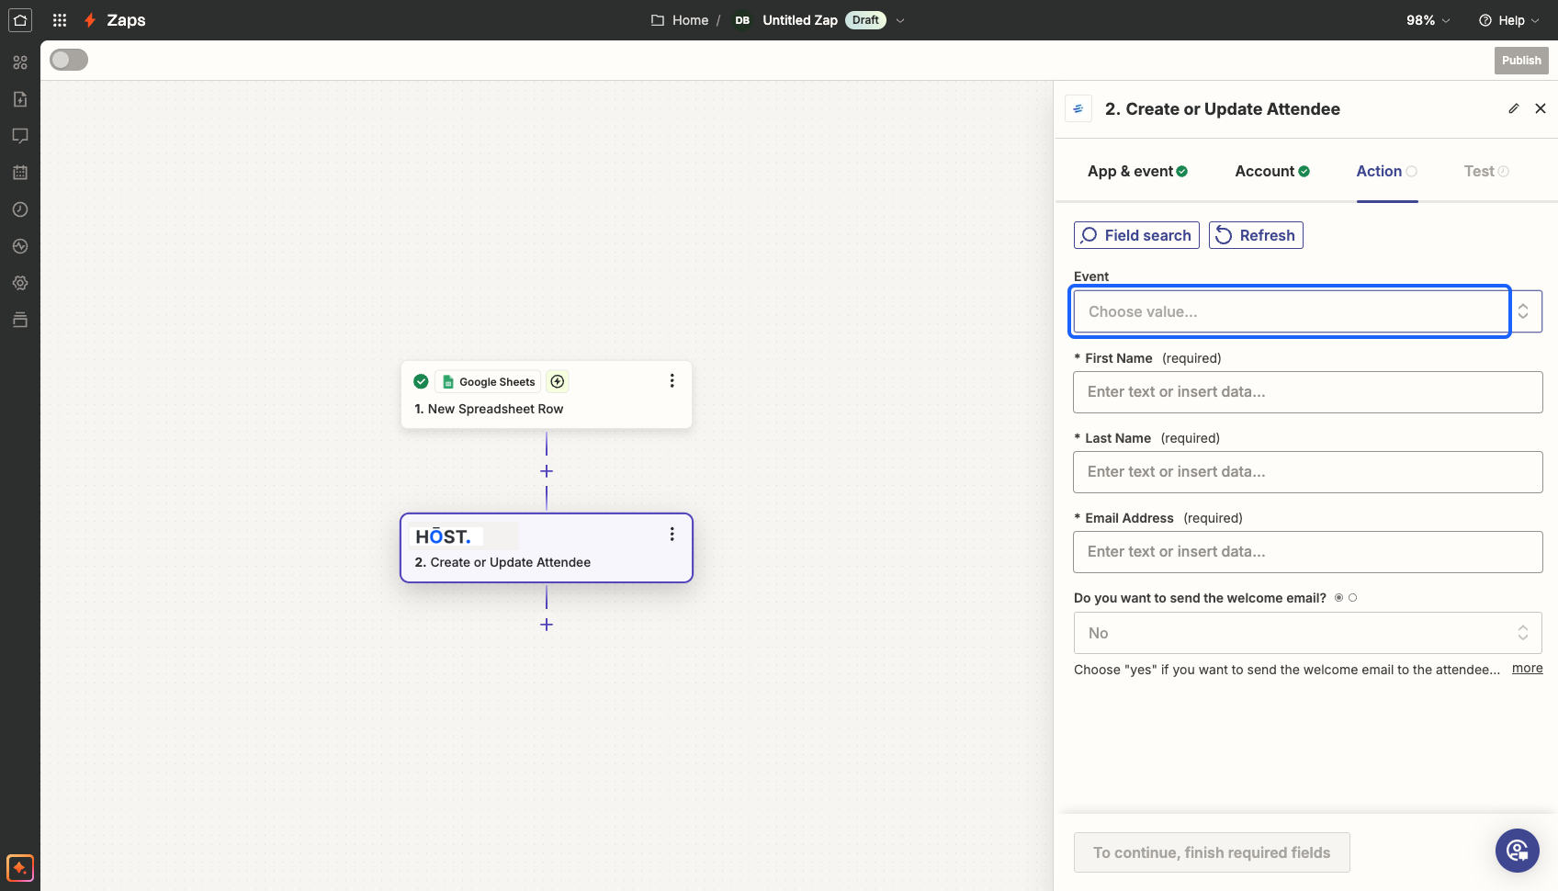Screen dimensions: 1558x891
Task: Click the Draft status badge
Action: 865,20
